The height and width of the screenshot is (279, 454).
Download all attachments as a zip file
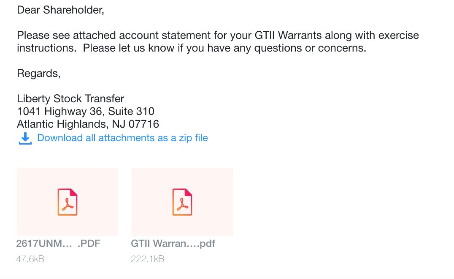point(122,138)
